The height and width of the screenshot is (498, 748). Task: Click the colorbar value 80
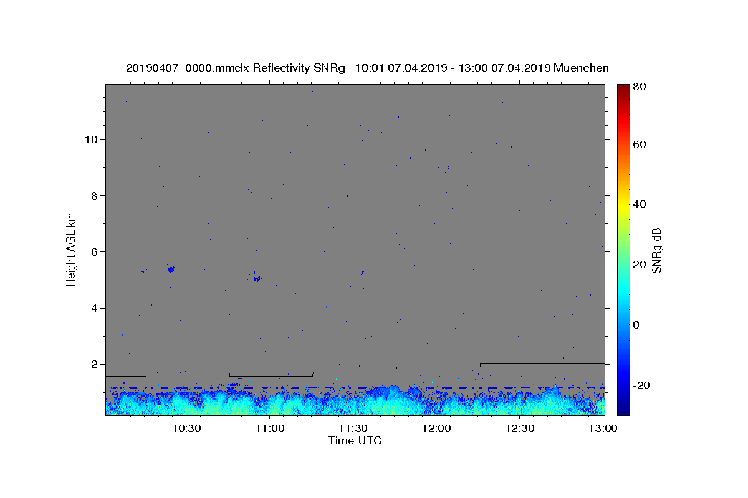coord(639,87)
